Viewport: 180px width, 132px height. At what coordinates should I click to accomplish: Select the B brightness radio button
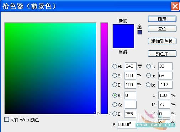[x=115, y=84]
